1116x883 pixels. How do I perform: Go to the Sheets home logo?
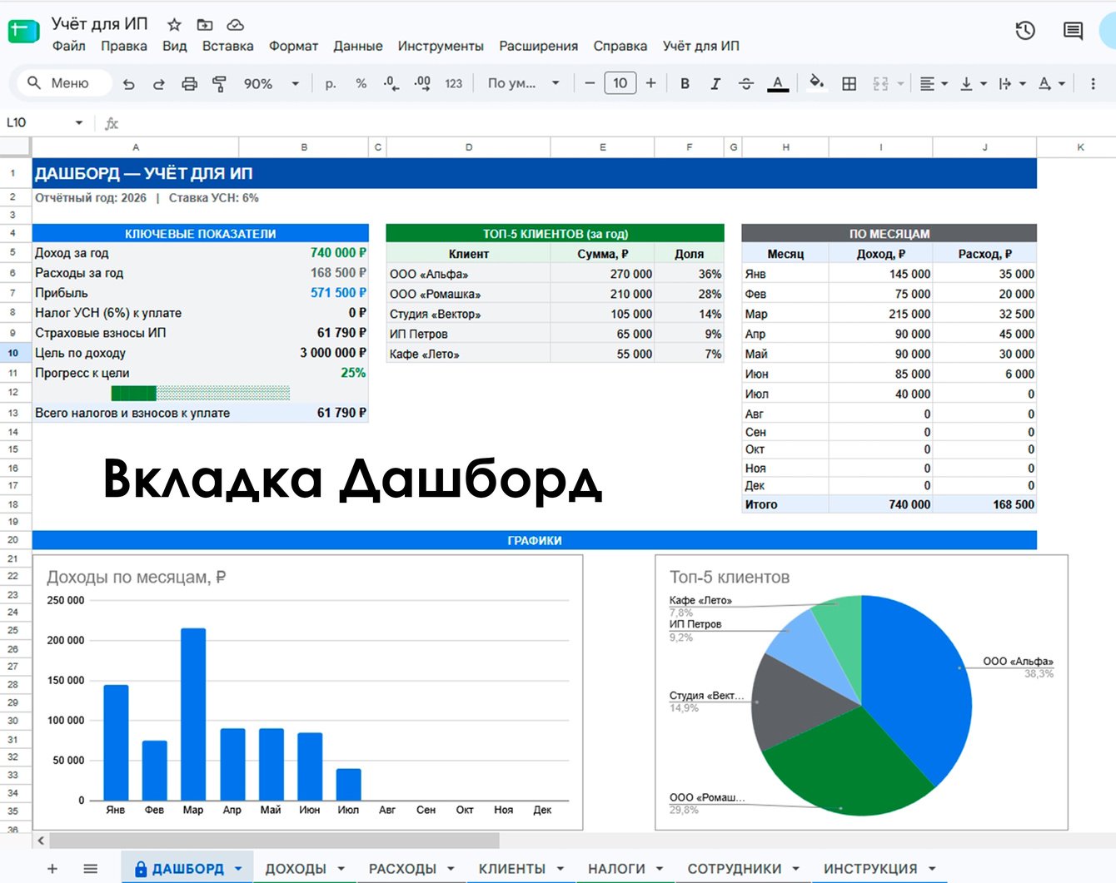(24, 31)
